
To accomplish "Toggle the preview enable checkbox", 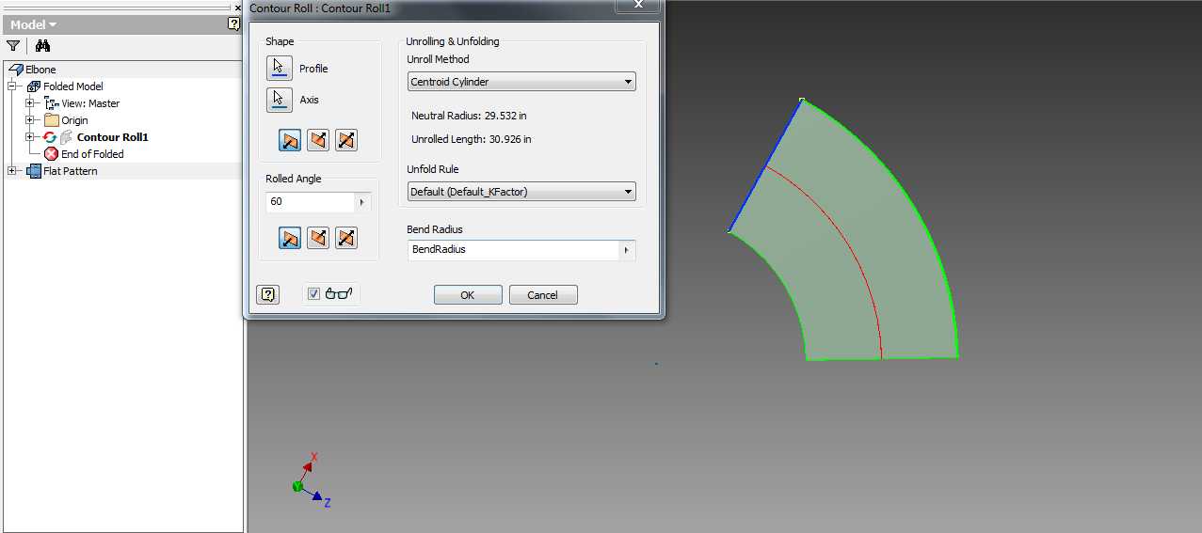I will [314, 294].
